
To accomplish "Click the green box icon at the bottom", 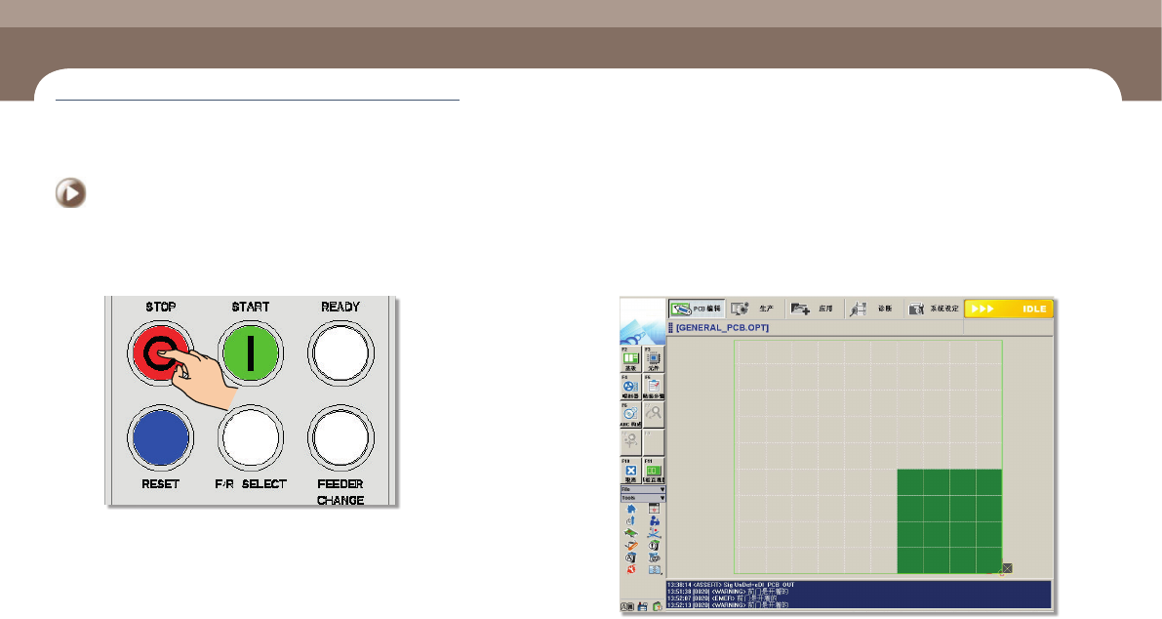I will coord(657,606).
